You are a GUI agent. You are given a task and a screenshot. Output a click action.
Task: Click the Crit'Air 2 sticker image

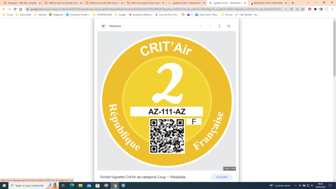pos(167,101)
